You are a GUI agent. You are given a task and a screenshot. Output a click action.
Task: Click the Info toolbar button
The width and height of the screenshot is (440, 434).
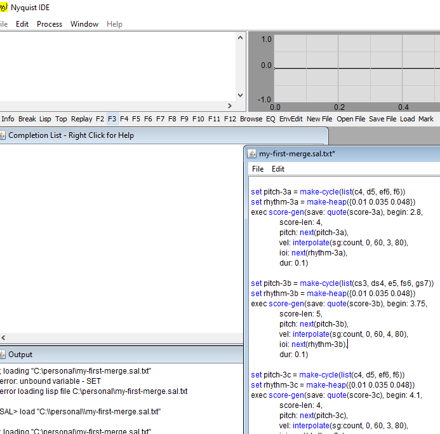pyautogui.click(x=8, y=119)
